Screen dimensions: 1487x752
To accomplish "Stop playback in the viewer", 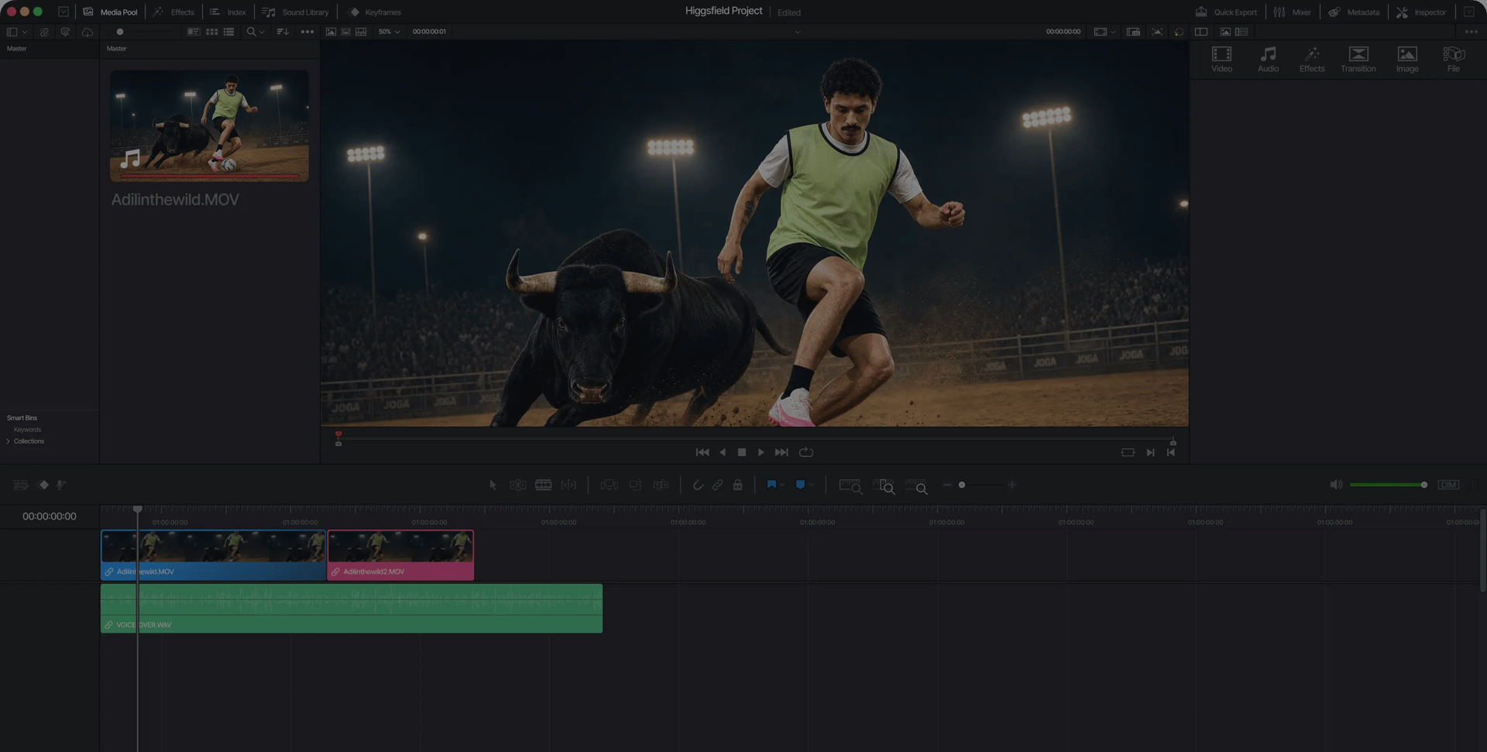I will click(x=742, y=452).
